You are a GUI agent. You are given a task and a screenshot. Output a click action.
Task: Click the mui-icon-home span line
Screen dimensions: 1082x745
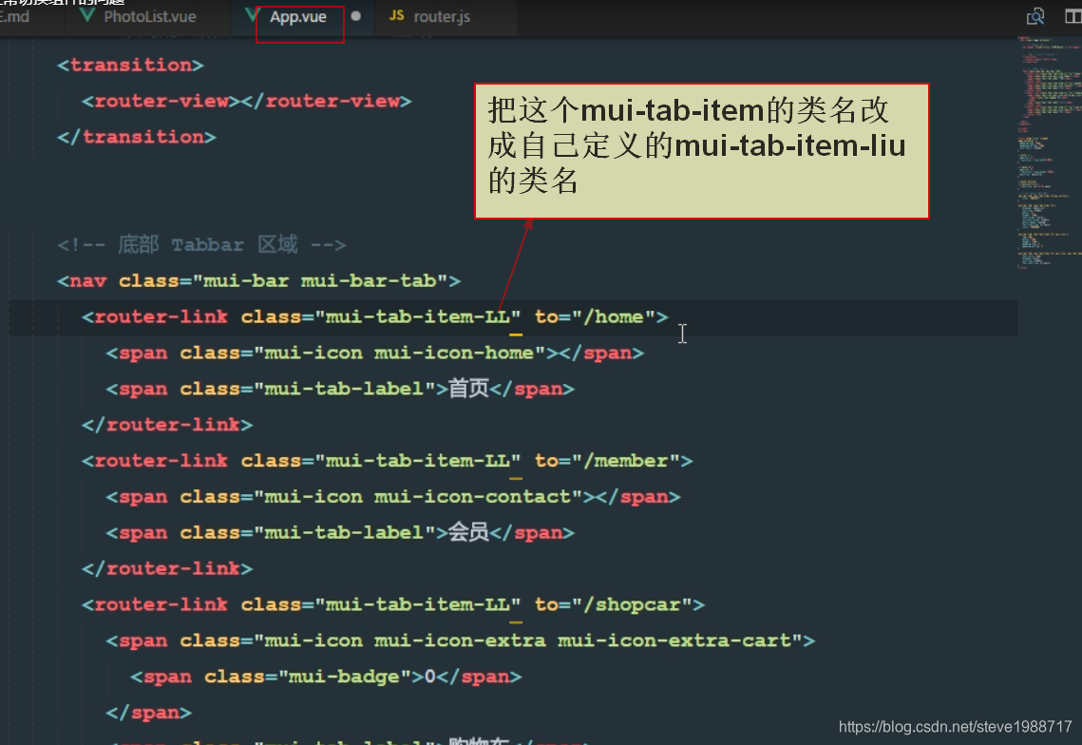coord(374,353)
